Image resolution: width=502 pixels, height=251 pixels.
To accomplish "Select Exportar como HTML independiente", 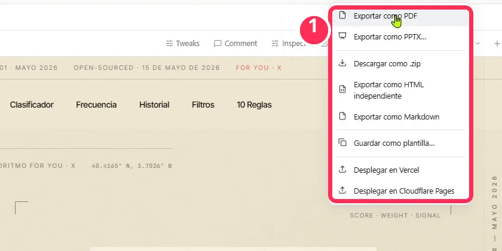I will click(400, 90).
